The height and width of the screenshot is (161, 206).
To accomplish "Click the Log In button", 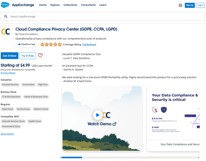I will (x=200, y=5).
